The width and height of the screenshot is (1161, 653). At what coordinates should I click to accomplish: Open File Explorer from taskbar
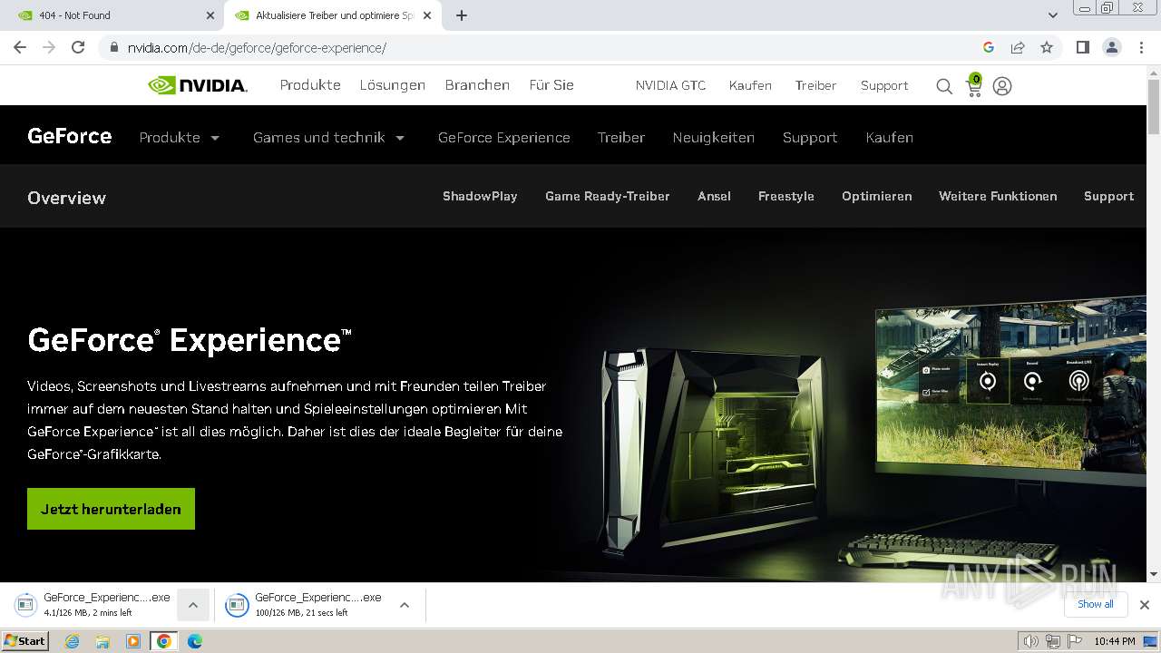(x=102, y=641)
